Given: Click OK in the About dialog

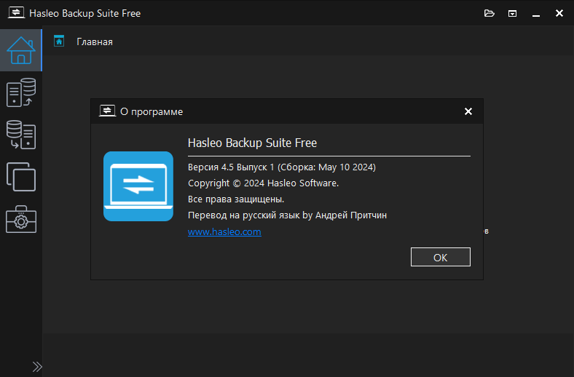Looking at the screenshot, I should (441, 257).
